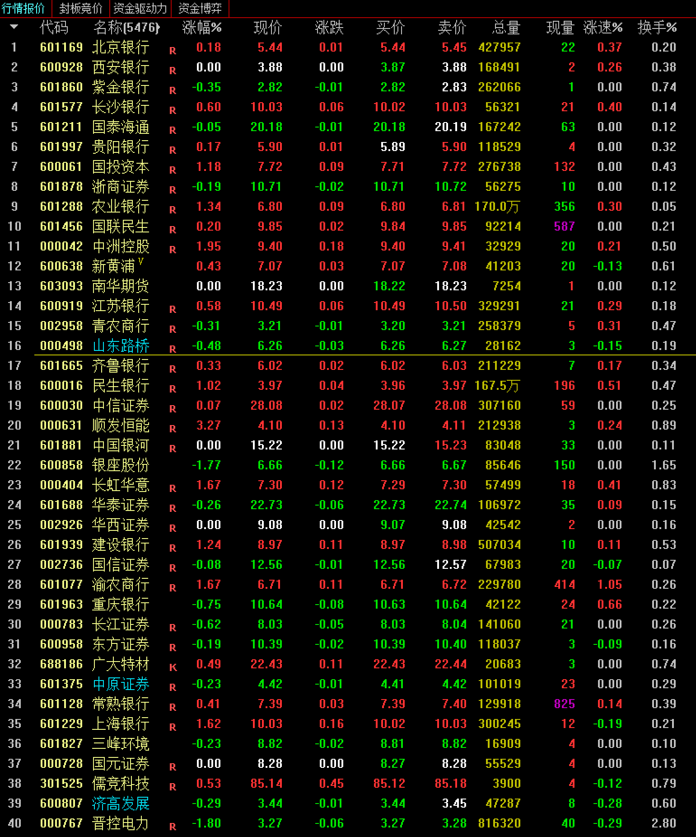Click the R icon beside 上海银行
Viewport: 696px width, 837px height.
point(173,727)
